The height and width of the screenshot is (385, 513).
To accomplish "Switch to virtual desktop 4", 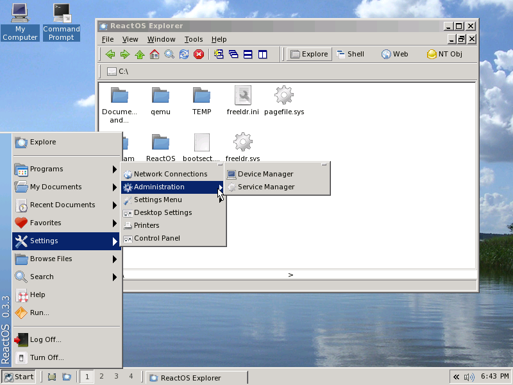I will [131, 377].
